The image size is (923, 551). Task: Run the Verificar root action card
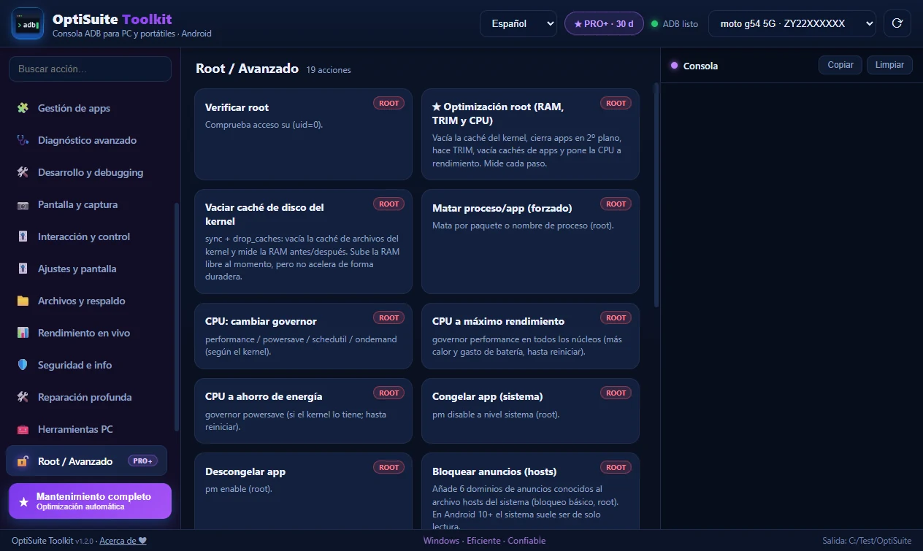[303, 134]
